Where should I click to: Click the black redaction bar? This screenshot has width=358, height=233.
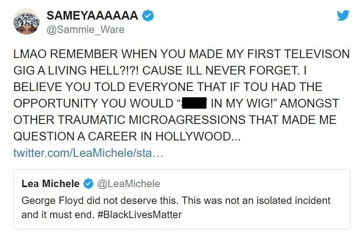(193, 104)
